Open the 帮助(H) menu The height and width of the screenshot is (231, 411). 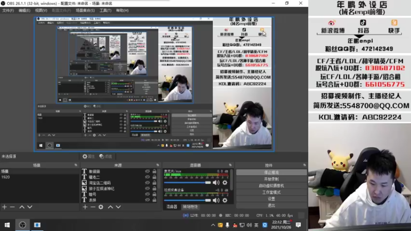click(x=122, y=10)
